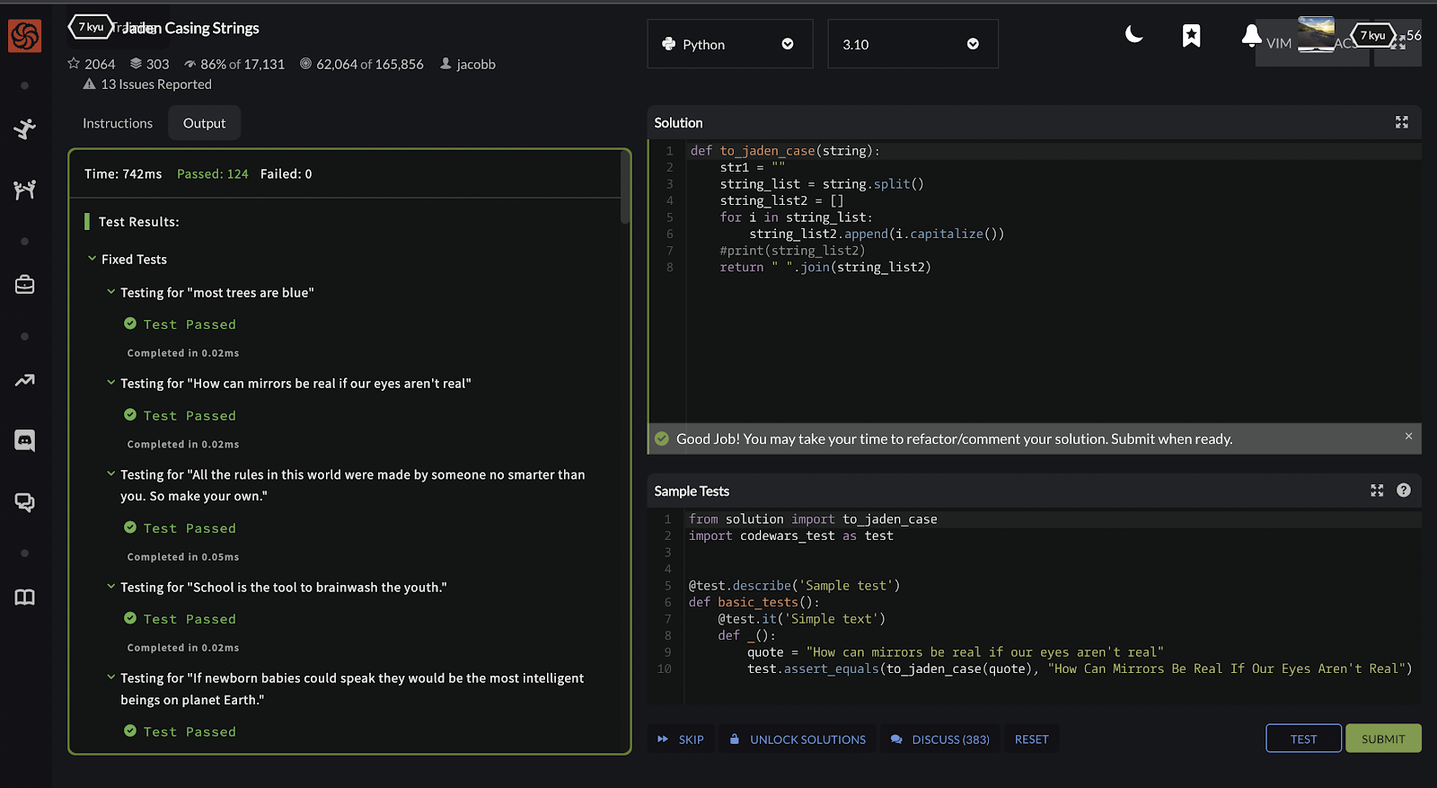Open the Discussions speech-bubbles sidebar icon

coord(25,502)
